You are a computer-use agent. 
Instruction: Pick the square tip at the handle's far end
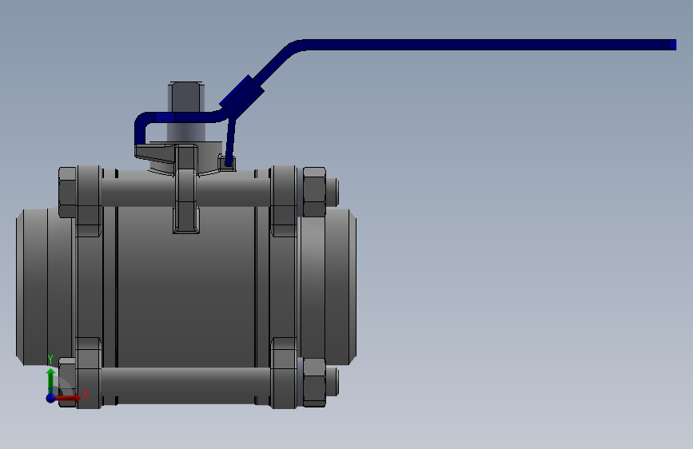673,45
